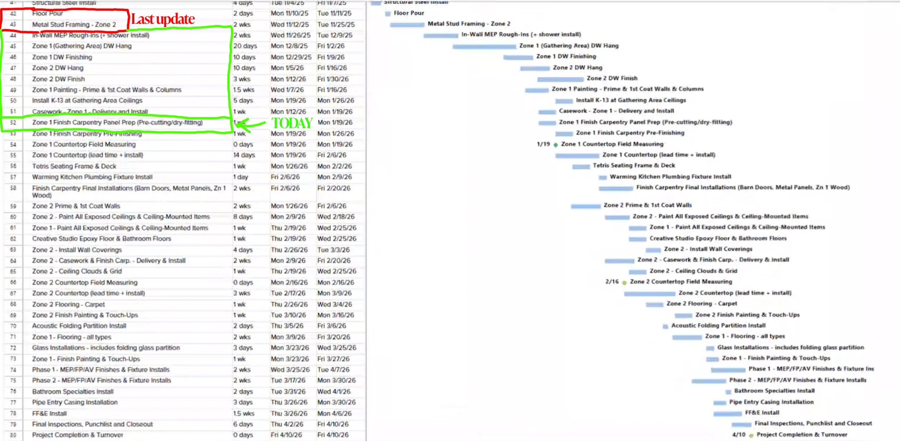This screenshot has width=900, height=441.
Task: Click row number 80 header
Action: click(13, 435)
